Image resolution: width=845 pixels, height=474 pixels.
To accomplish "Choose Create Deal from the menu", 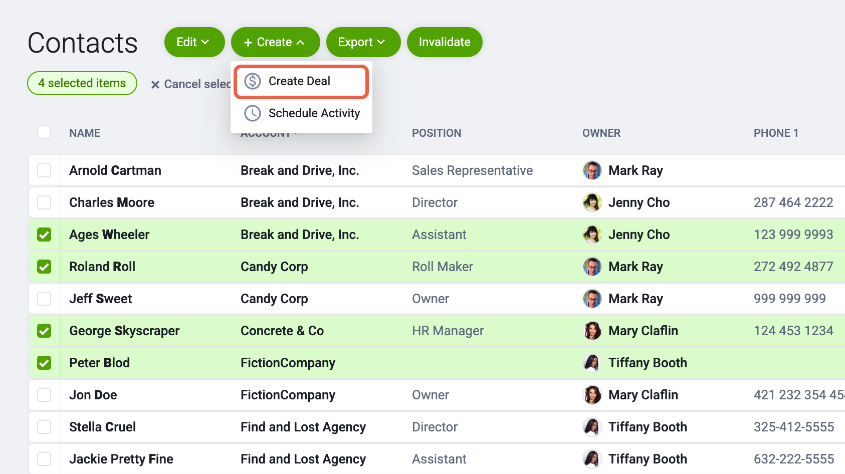I will [300, 81].
